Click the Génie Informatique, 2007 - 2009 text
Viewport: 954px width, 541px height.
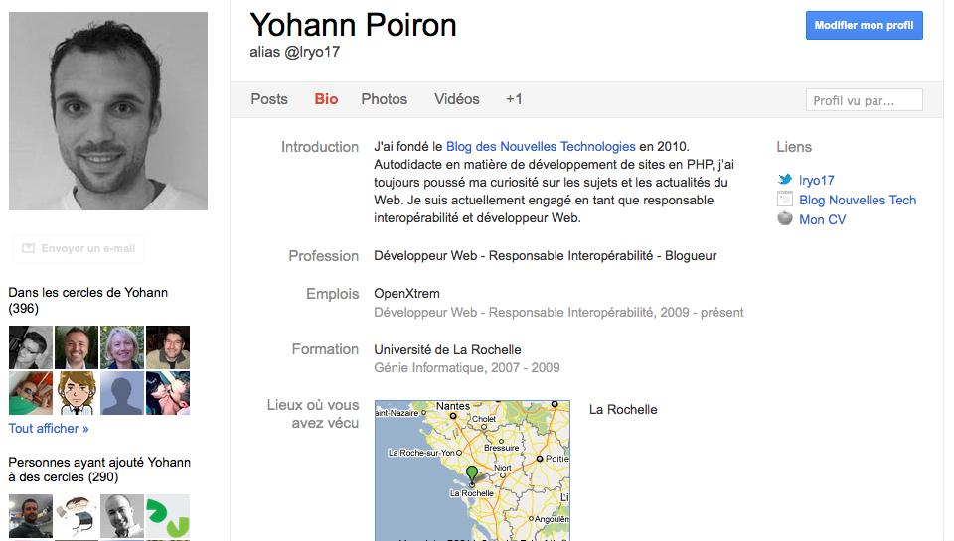[467, 367]
